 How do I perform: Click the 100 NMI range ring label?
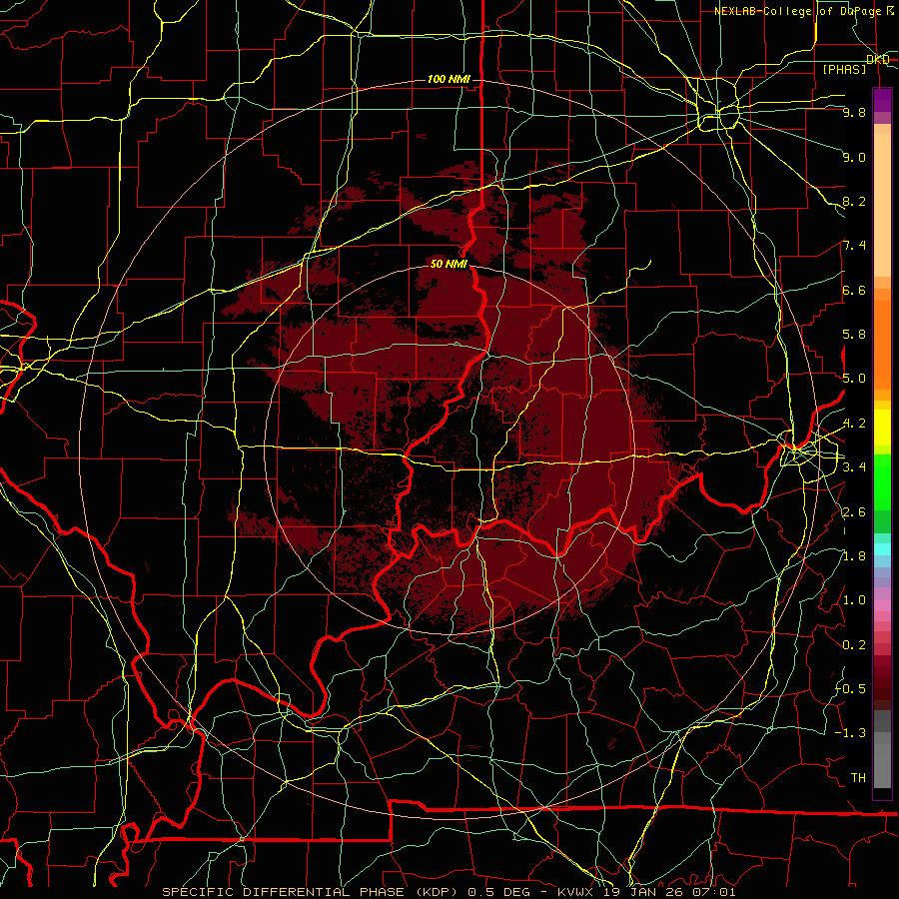(449, 79)
